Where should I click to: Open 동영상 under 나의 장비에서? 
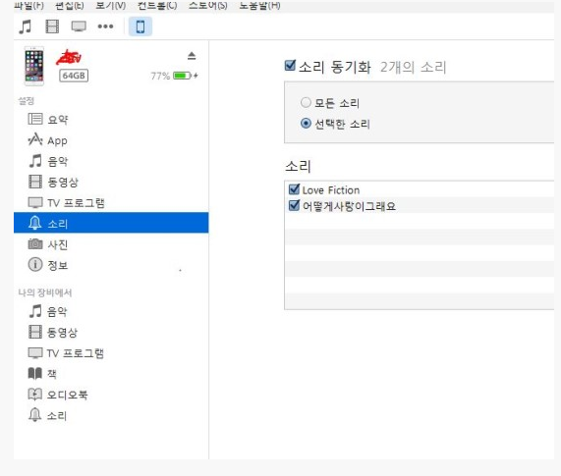coord(111,333)
